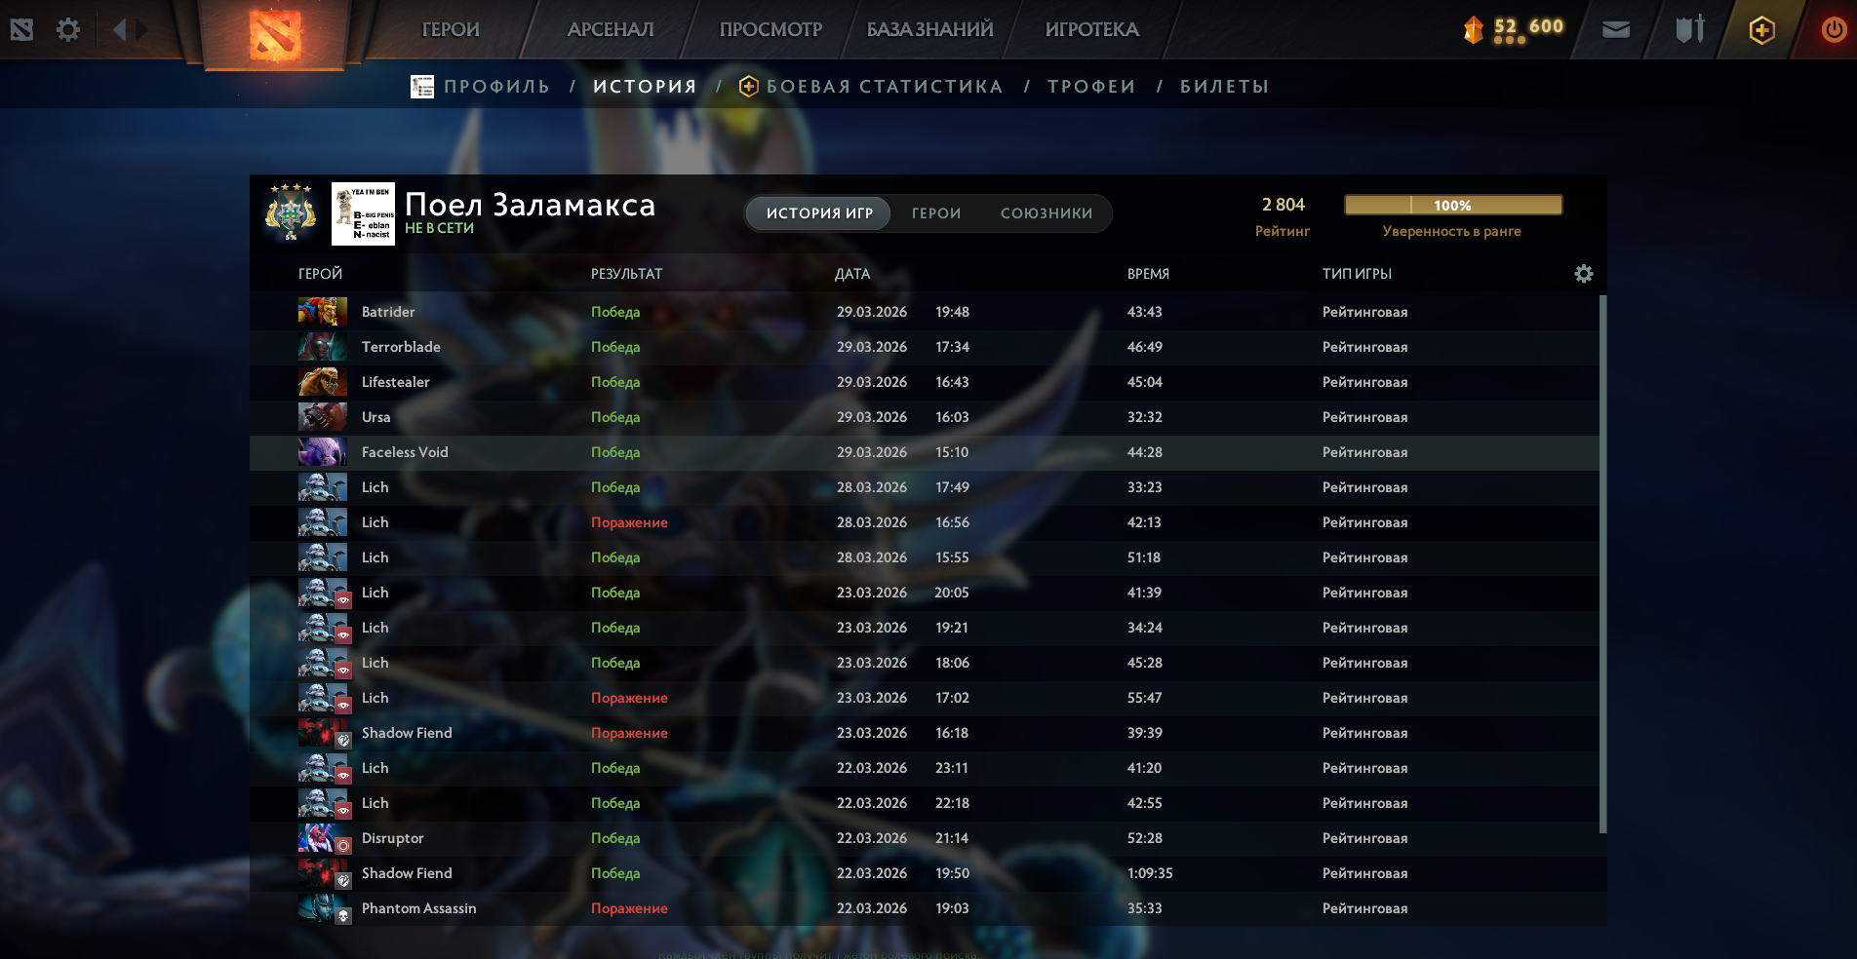1857x959 pixels.
Task: Click the player avatar thumbnail
Action: click(x=363, y=213)
